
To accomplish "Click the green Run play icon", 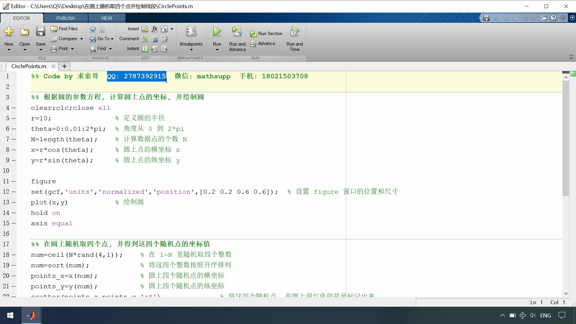I will tap(217, 31).
